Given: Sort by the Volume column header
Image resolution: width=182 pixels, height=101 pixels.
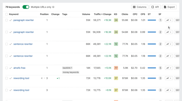Looking at the screenshot, I should tap(86, 14).
